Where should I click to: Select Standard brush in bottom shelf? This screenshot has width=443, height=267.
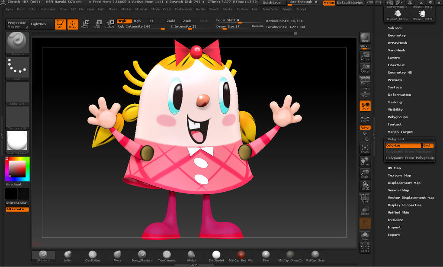pos(43,256)
